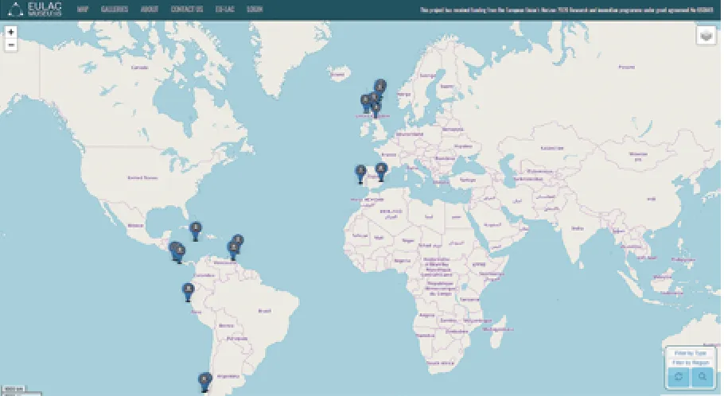Open the Galleries menu item

[115, 10]
